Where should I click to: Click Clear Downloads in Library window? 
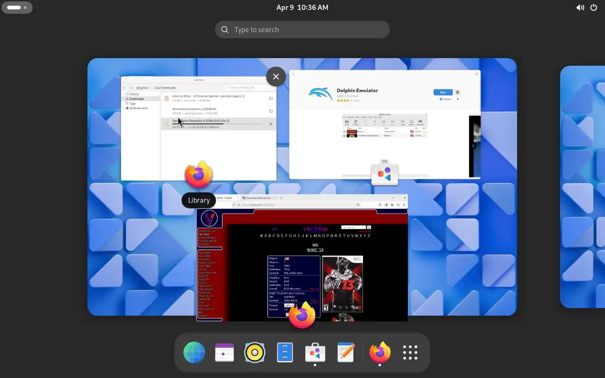coord(165,87)
